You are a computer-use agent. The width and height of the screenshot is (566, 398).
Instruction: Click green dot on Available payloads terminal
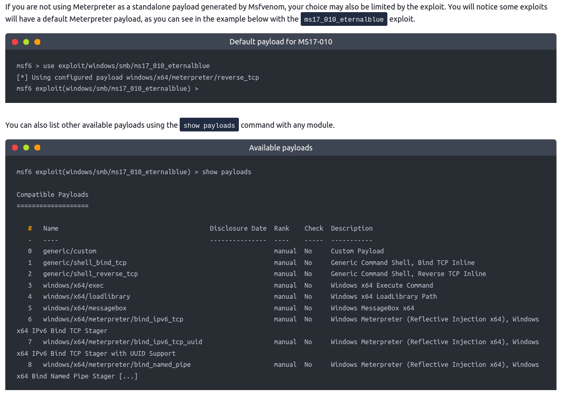pos(26,148)
